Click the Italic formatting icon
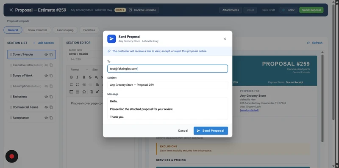The image size is (339, 168). click(x=78, y=77)
